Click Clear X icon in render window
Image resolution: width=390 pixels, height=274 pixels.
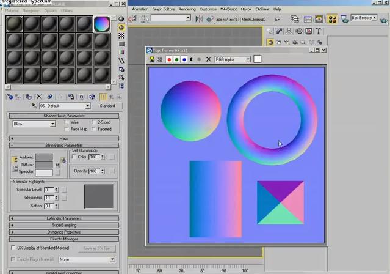[209, 59]
